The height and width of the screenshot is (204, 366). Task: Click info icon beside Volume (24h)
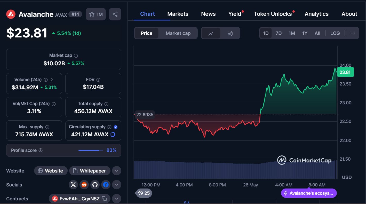(46, 80)
